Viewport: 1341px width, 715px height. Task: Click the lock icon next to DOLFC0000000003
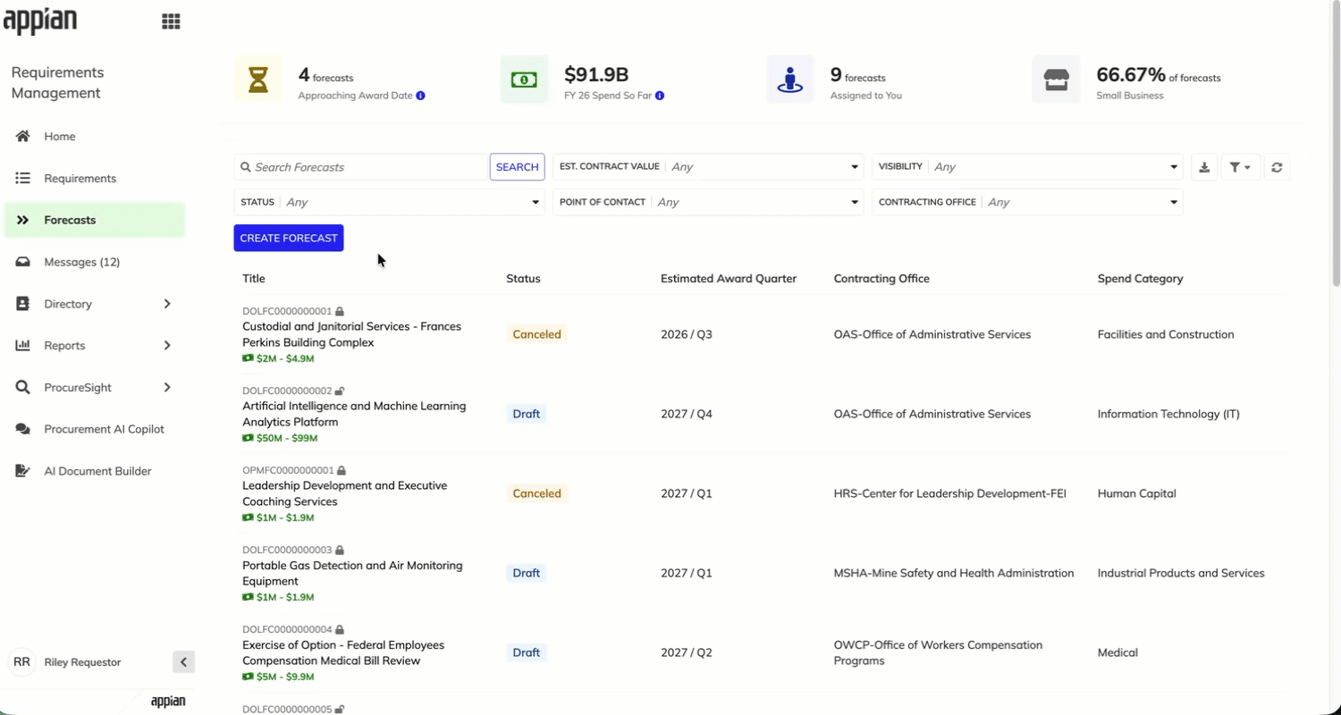click(x=340, y=550)
